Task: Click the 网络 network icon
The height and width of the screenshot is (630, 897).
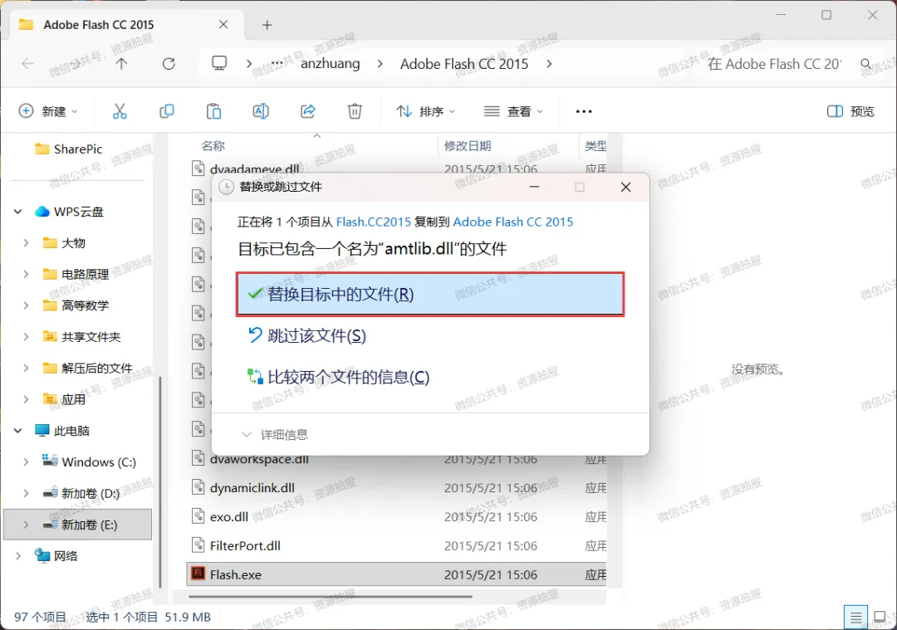Action: [42, 555]
